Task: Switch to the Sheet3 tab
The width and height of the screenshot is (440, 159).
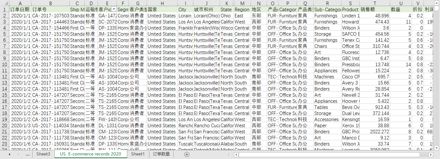Action: [43, 154]
